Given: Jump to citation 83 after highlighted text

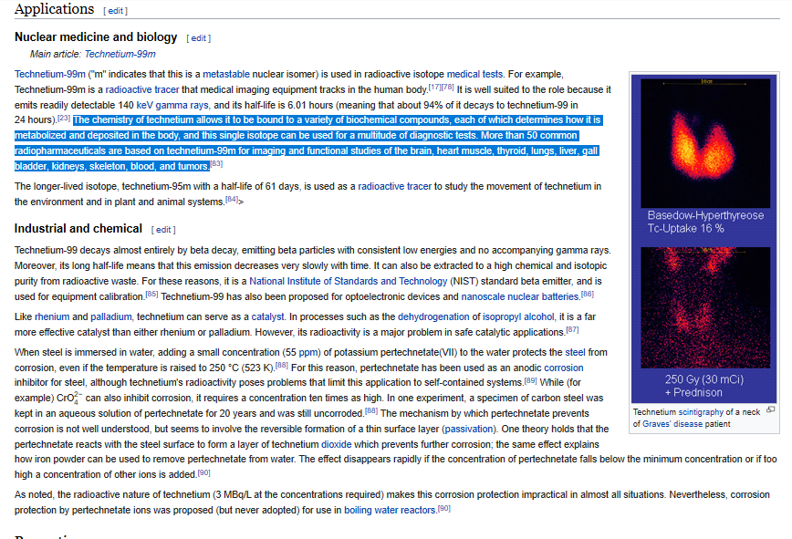Looking at the screenshot, I should [216, 163].
